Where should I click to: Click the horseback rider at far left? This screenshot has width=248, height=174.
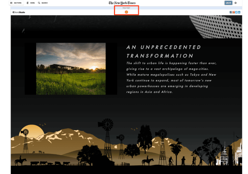[20, 161]
